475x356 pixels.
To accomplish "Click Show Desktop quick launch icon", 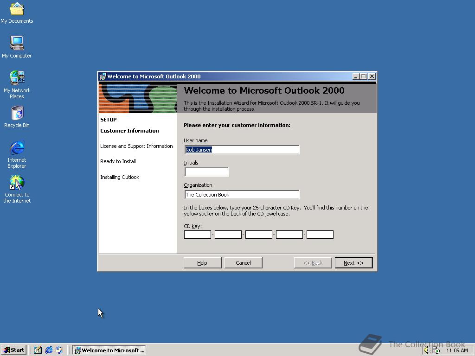I will pyautogui.click(x=38, y=350).
